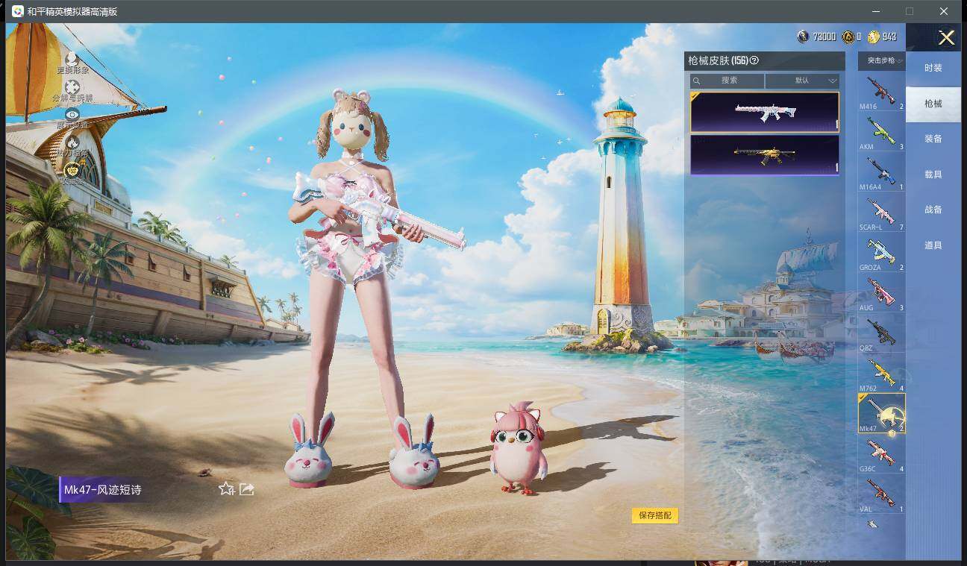Favorite the Mk47 skin with the star icon
Screen dimensions: 967x566
tap(226, 488)
